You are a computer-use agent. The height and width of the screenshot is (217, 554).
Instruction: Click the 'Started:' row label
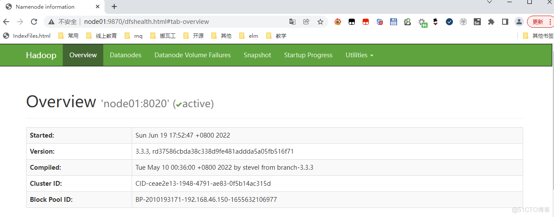click(42, 135)
